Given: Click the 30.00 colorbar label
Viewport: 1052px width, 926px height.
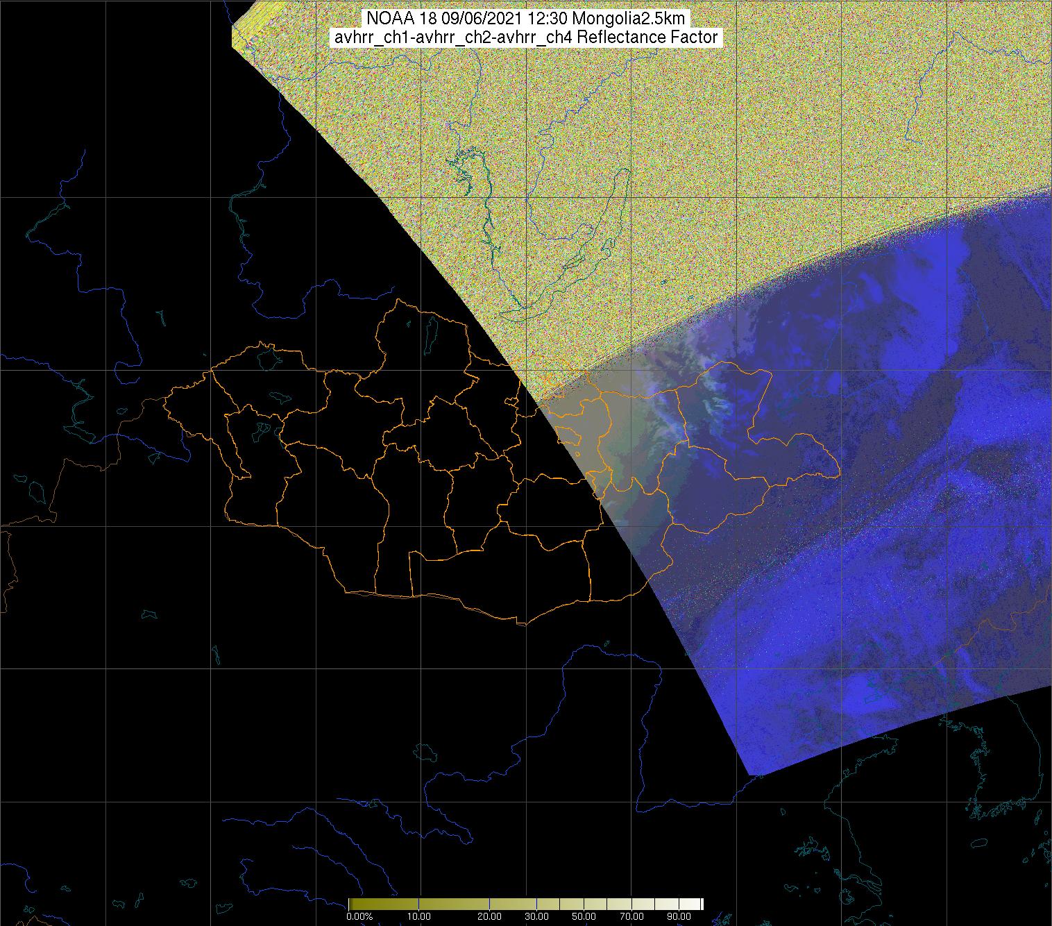Looking at the screenshot, I should [x=537, y=916].
